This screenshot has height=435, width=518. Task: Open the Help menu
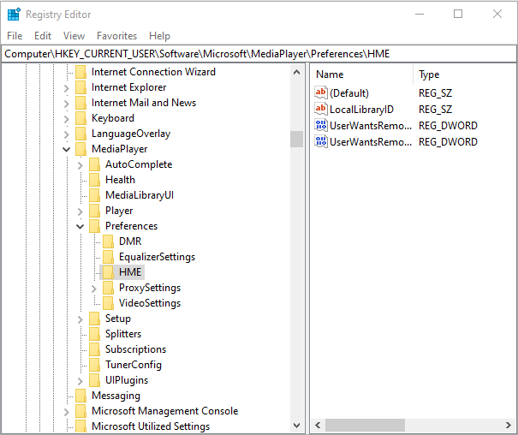(159, 36)
